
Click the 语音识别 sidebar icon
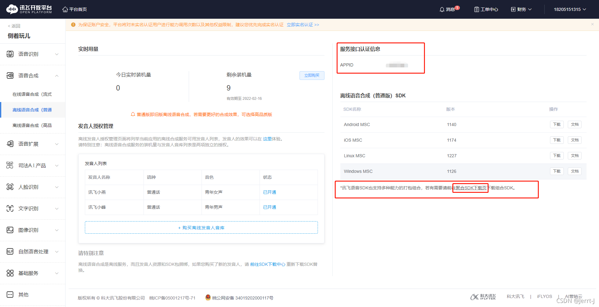pos(10,54)
